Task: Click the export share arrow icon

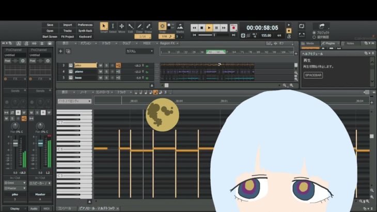Action: [x=321, y=26]
